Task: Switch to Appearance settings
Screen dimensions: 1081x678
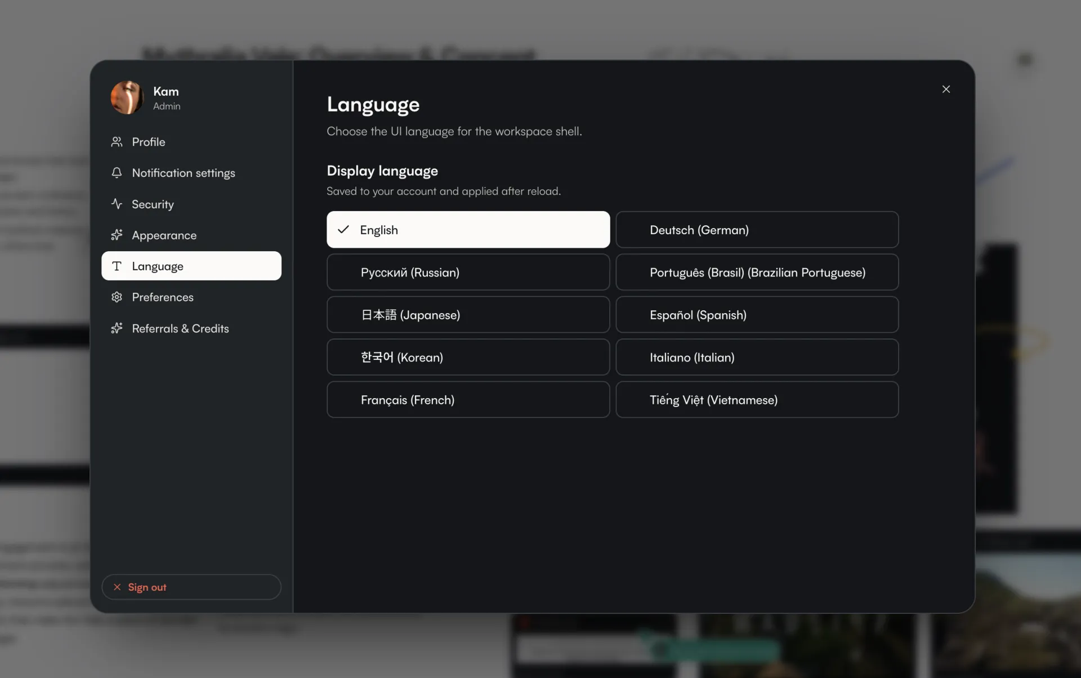Action: pos(191,235)
